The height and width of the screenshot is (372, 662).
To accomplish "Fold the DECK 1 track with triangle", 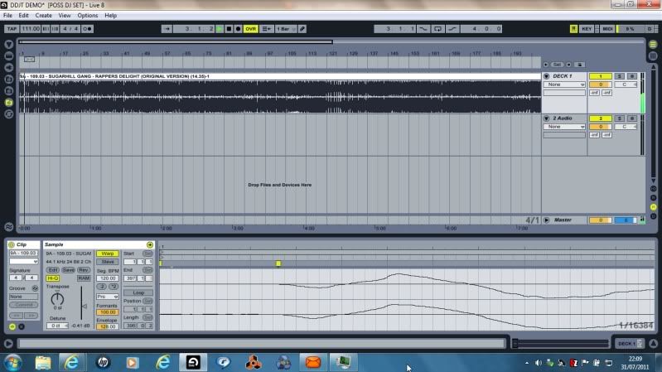I will coord(546,76).
